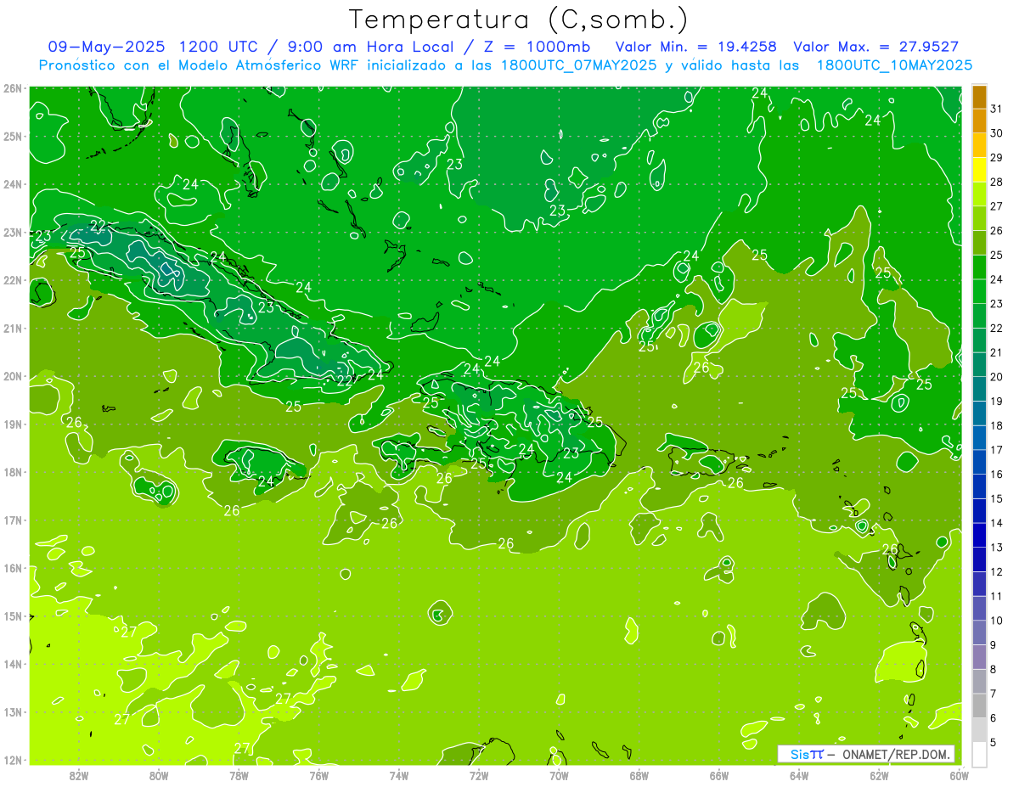Click the '25' label on the color scale
1019x787 pixels.
click(x=996, y=255)
